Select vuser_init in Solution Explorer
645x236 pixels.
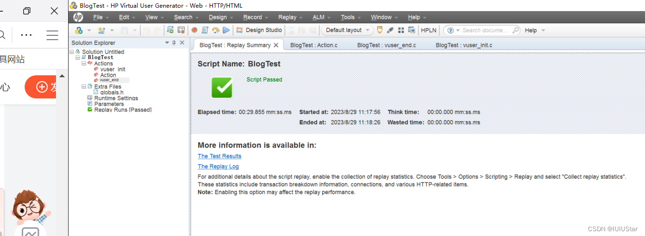point(112,69)
